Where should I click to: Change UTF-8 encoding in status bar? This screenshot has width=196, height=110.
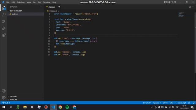(165, 103)
